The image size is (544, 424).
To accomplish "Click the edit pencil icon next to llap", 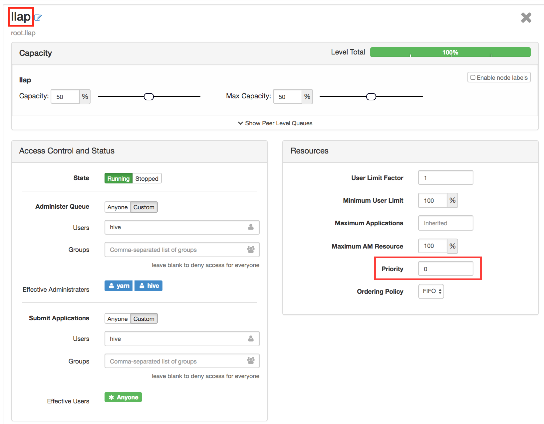I will (38, 18).
